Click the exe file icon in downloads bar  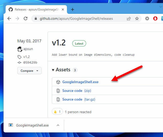click(x=11, y=125)
